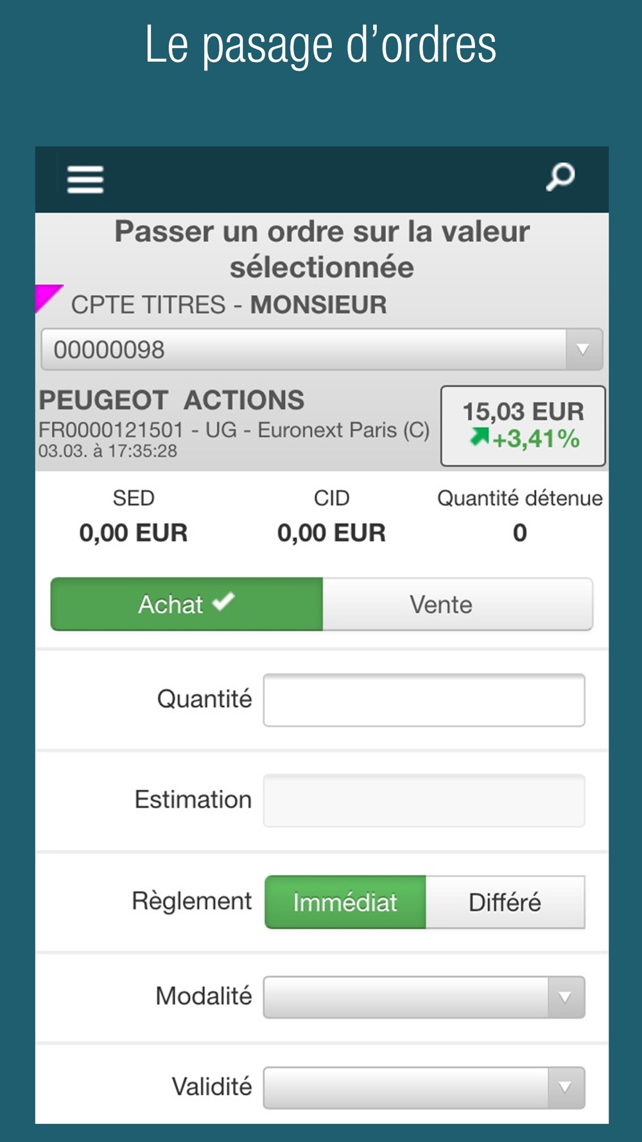Viewport: 642px width, 1142px height.
Task: Choose Différé settlement
Action: tap(505, 902)
